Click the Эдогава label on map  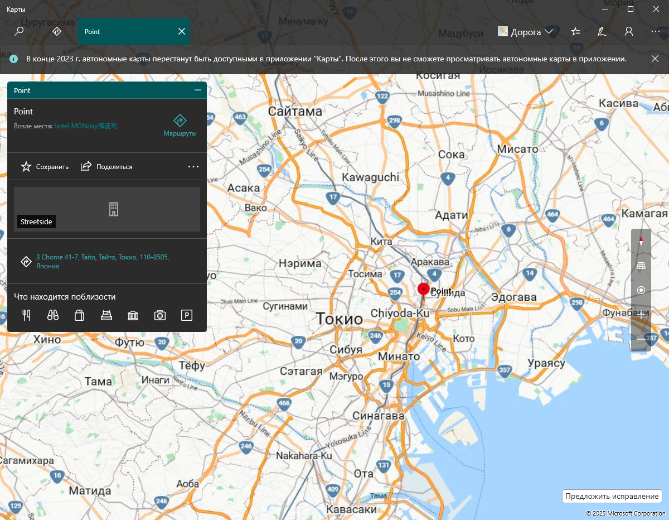click(x=514, y=297)
